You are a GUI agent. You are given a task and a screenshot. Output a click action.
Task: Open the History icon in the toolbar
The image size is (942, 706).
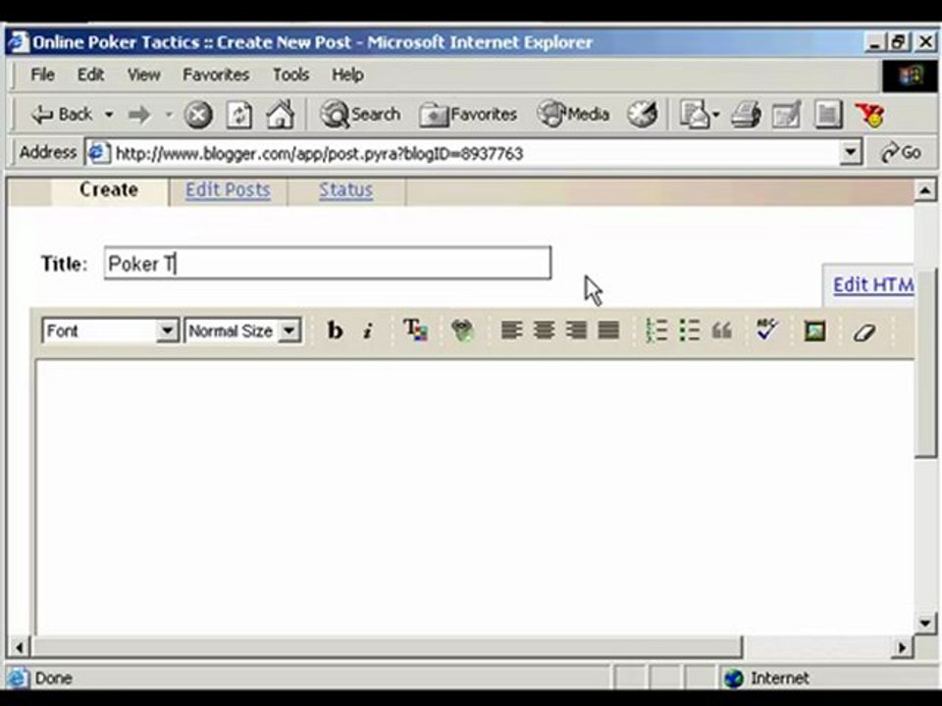click(x=642, y=114)
